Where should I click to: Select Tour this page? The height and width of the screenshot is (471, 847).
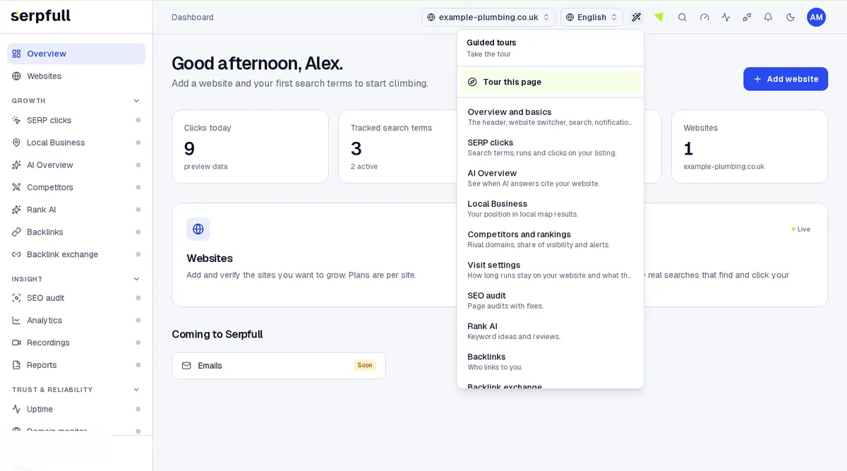551,82
